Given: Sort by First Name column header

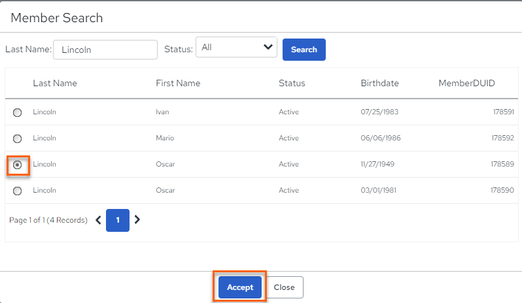Looking at the screenshot, I should click(x=178, y=83).
